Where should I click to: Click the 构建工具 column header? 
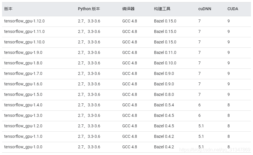(162, 9)
